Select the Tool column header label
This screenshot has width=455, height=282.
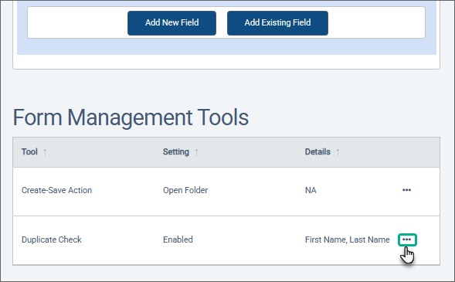tap(29, 151)
